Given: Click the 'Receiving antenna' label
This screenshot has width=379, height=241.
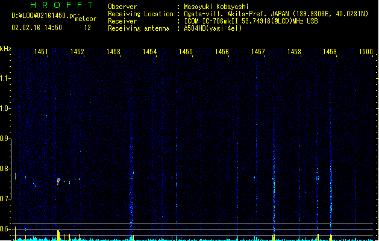Looking at the screenshot, I should (x=139, y=28).
